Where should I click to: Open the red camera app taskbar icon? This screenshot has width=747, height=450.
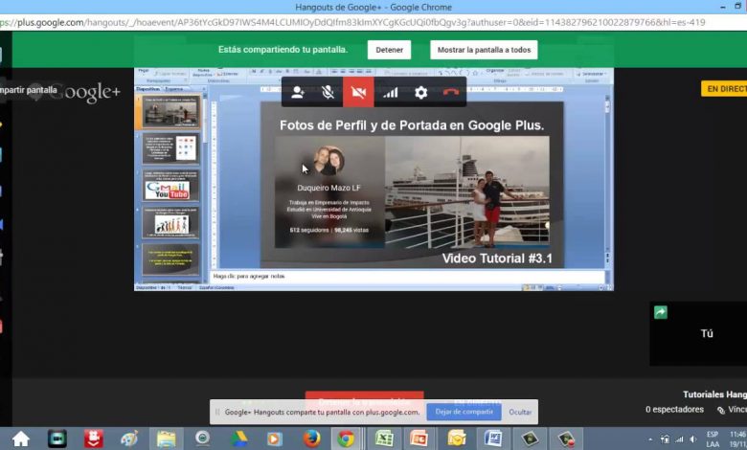(x=94, y=439)
